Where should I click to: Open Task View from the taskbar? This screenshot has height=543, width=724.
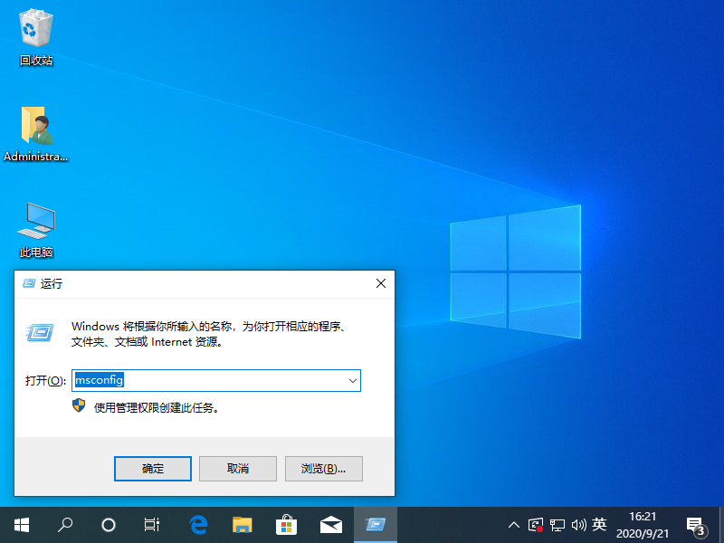pyautogui.click(x=152, y=524)
